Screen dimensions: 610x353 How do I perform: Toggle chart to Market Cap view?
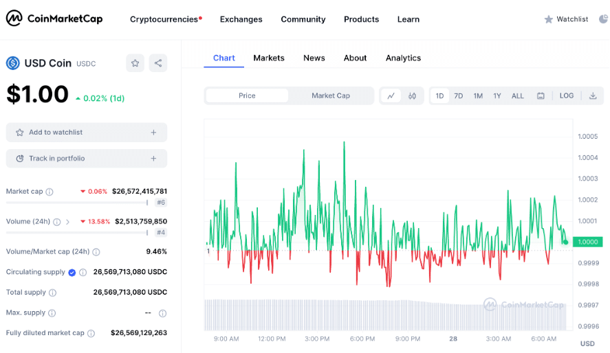[x=331, y=96]
